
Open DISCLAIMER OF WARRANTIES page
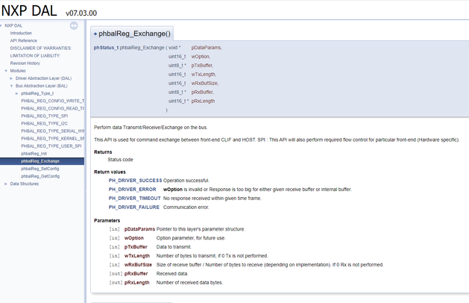[x=41, y=49]
